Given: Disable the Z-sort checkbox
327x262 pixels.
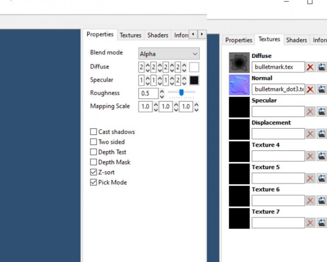Looking at the screenshot, I should click(x=93, y=172).
